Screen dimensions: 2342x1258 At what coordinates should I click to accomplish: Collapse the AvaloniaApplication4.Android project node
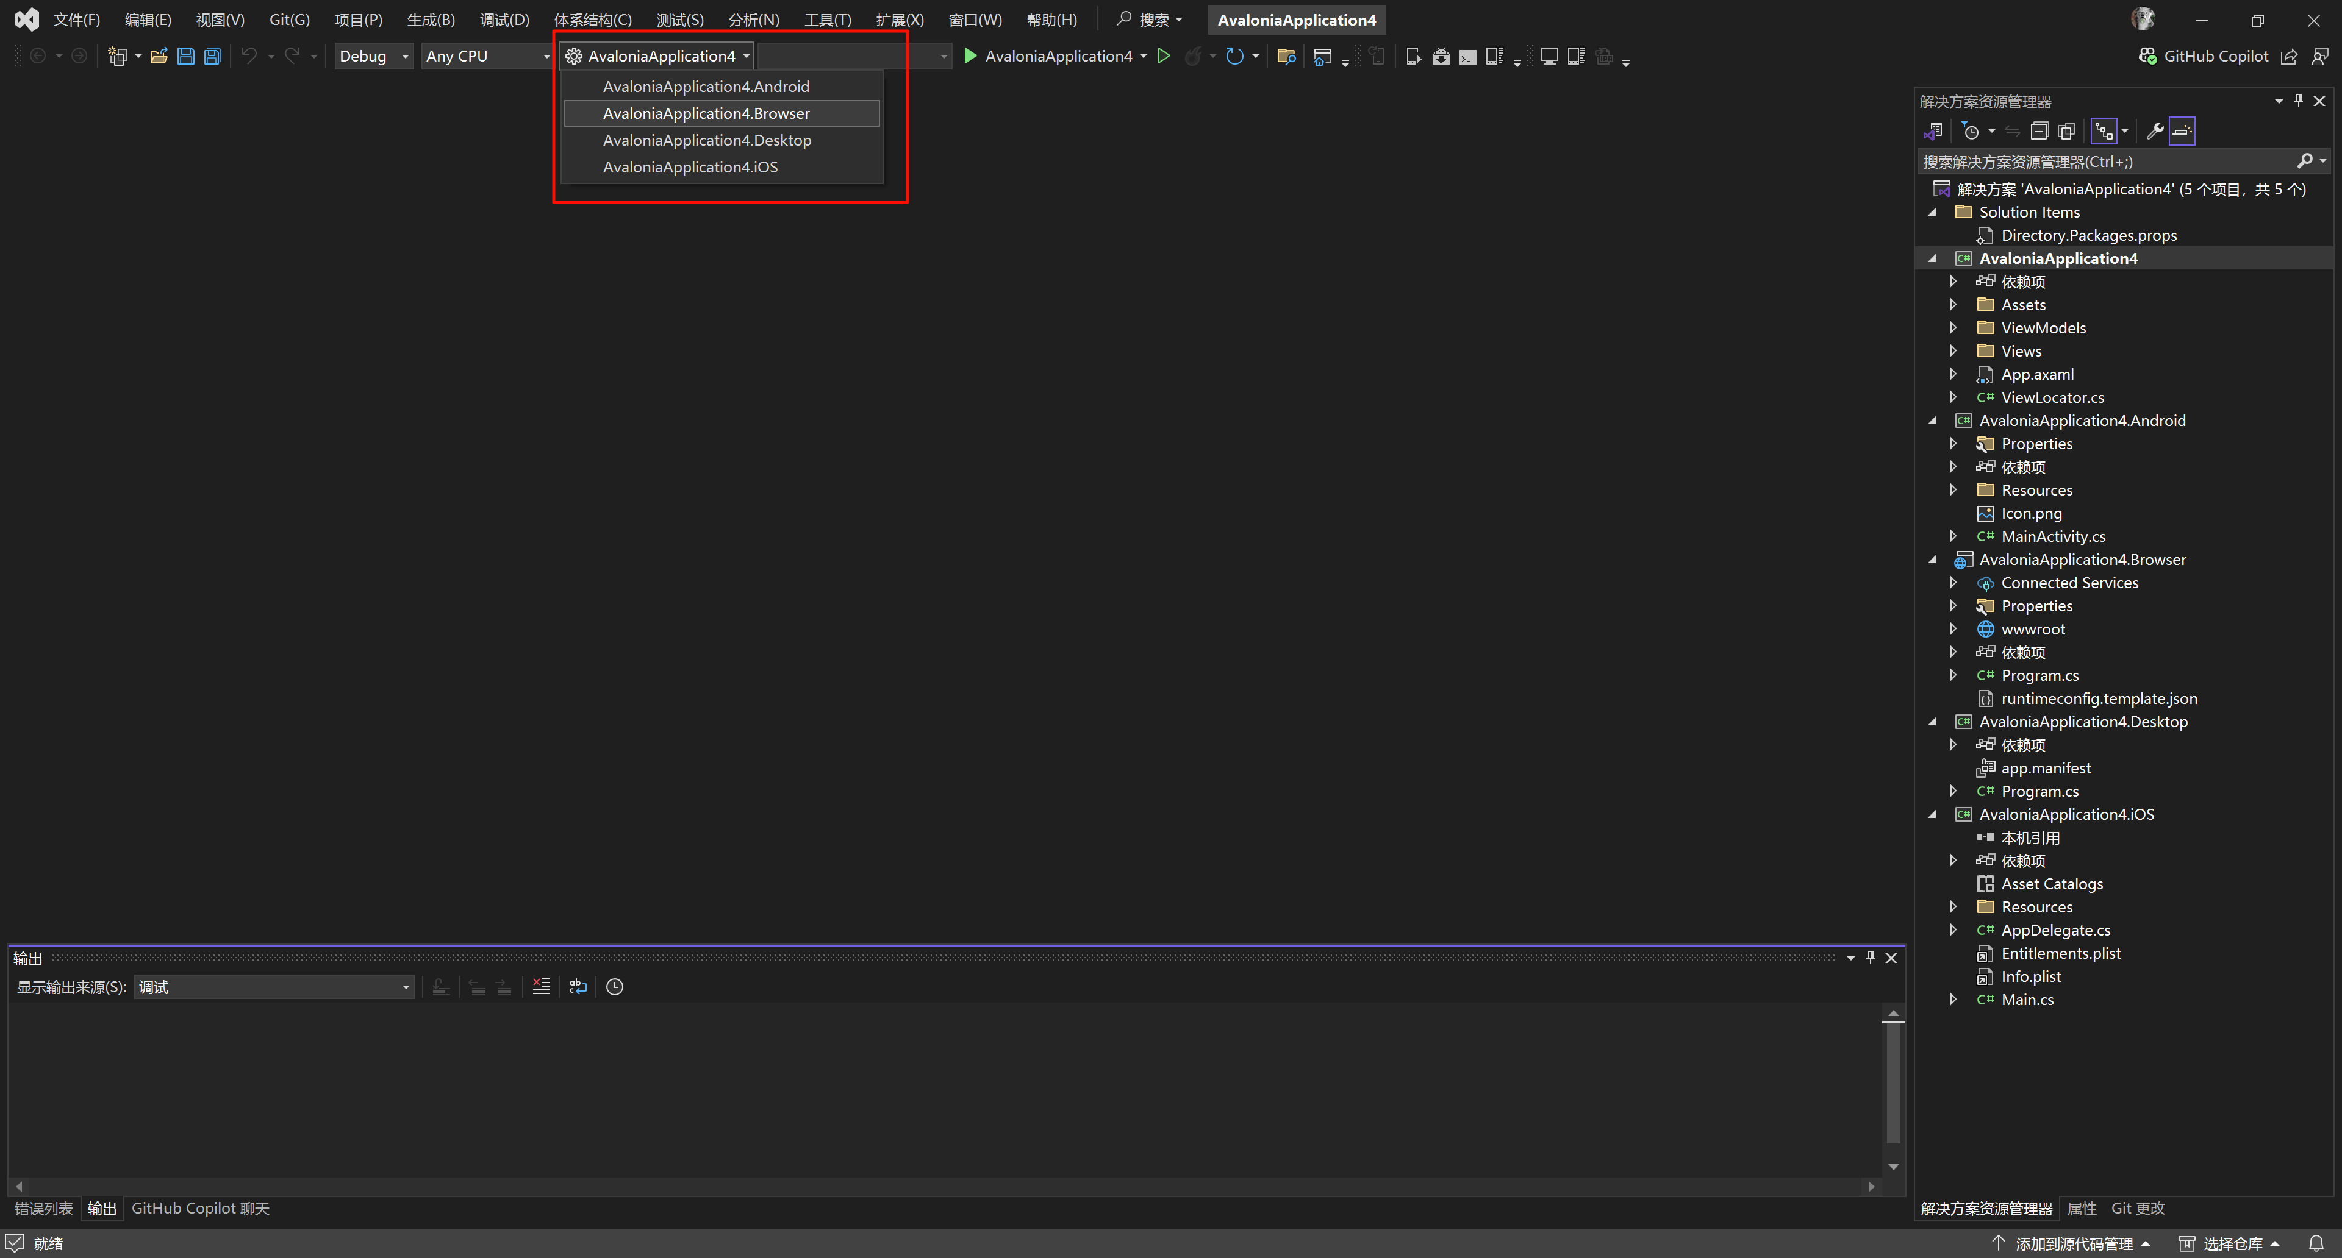click(x=1933, y=421)
